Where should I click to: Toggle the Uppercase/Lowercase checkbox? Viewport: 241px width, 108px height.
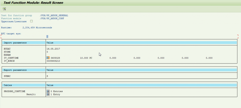(31, 21)
